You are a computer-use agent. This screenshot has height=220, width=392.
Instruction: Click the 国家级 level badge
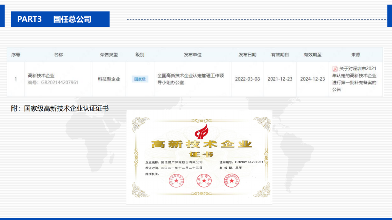pyautogui.click(x=140, y=79)
